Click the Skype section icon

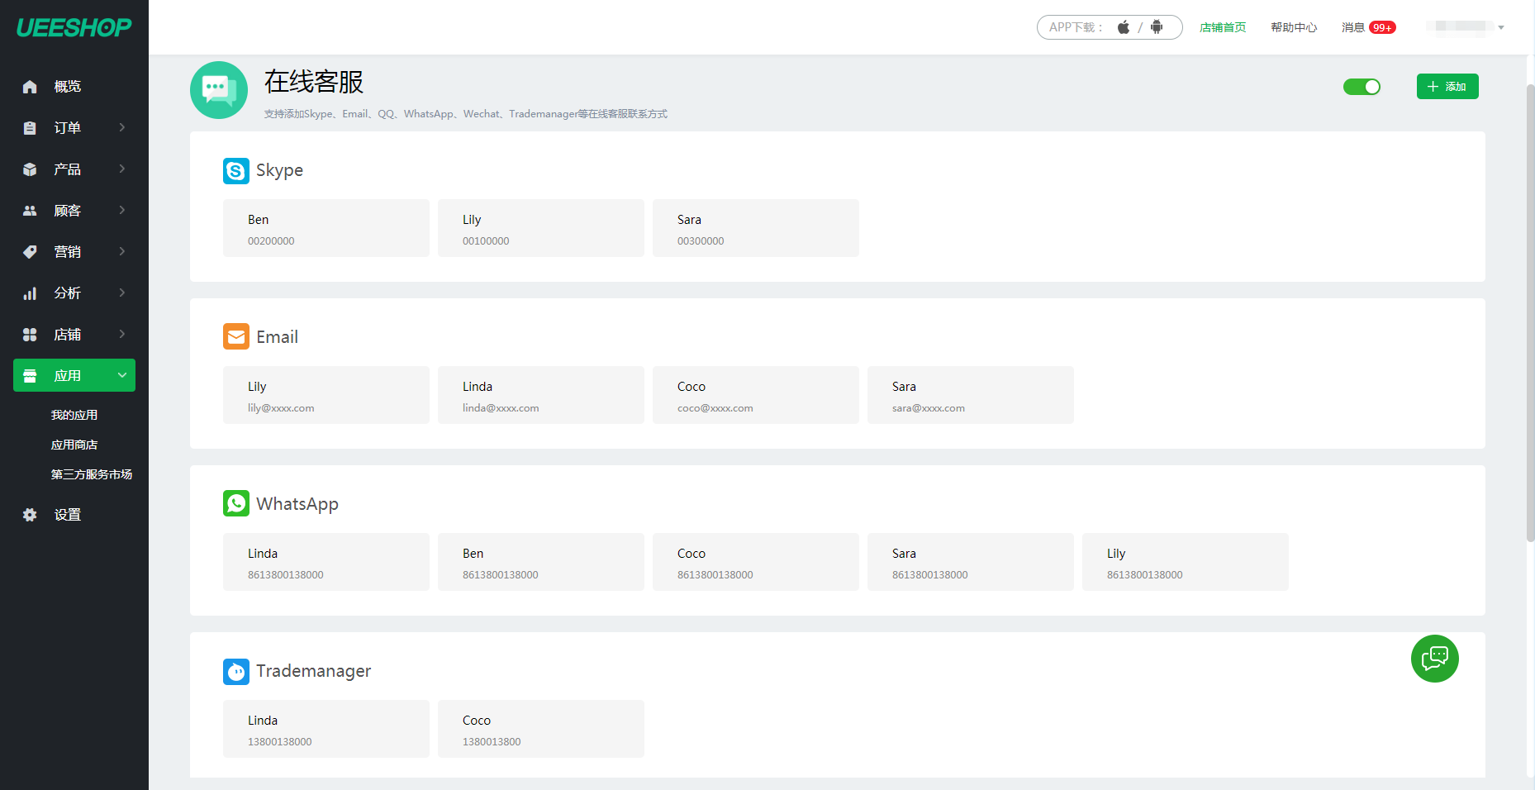(x=236, y=171)
